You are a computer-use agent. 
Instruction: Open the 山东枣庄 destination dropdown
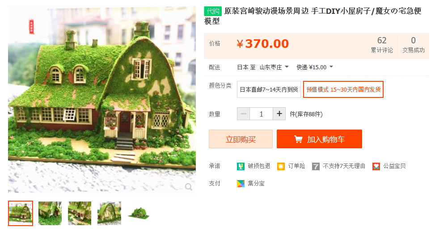(x=274, y=67)
